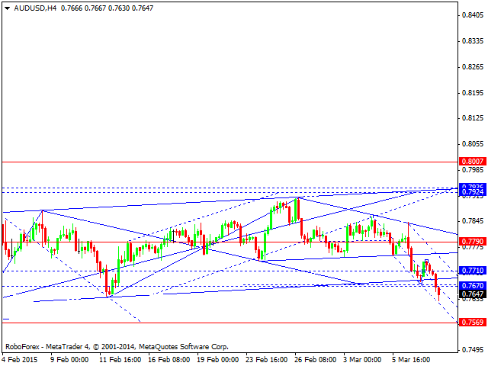
Task: Click the 0.7495 price scale value
Action: pos(473,350)
